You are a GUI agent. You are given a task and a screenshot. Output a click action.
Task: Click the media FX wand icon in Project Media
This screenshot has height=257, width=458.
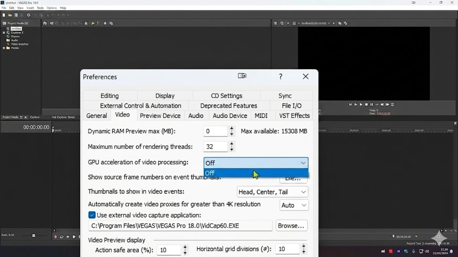[x=93, y=23]
